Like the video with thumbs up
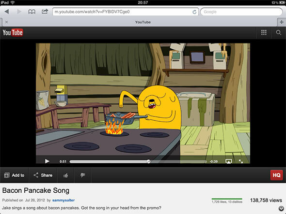 (x=65, y=175)
